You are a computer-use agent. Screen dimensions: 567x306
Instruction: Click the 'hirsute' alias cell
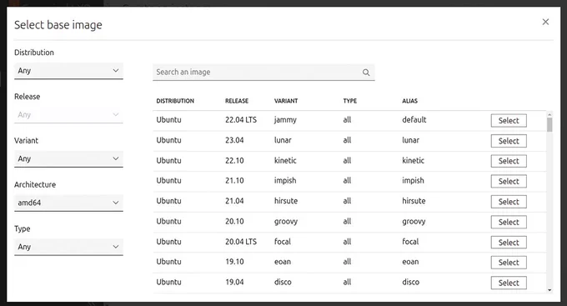pyautogui.click(x=414, y=201)
